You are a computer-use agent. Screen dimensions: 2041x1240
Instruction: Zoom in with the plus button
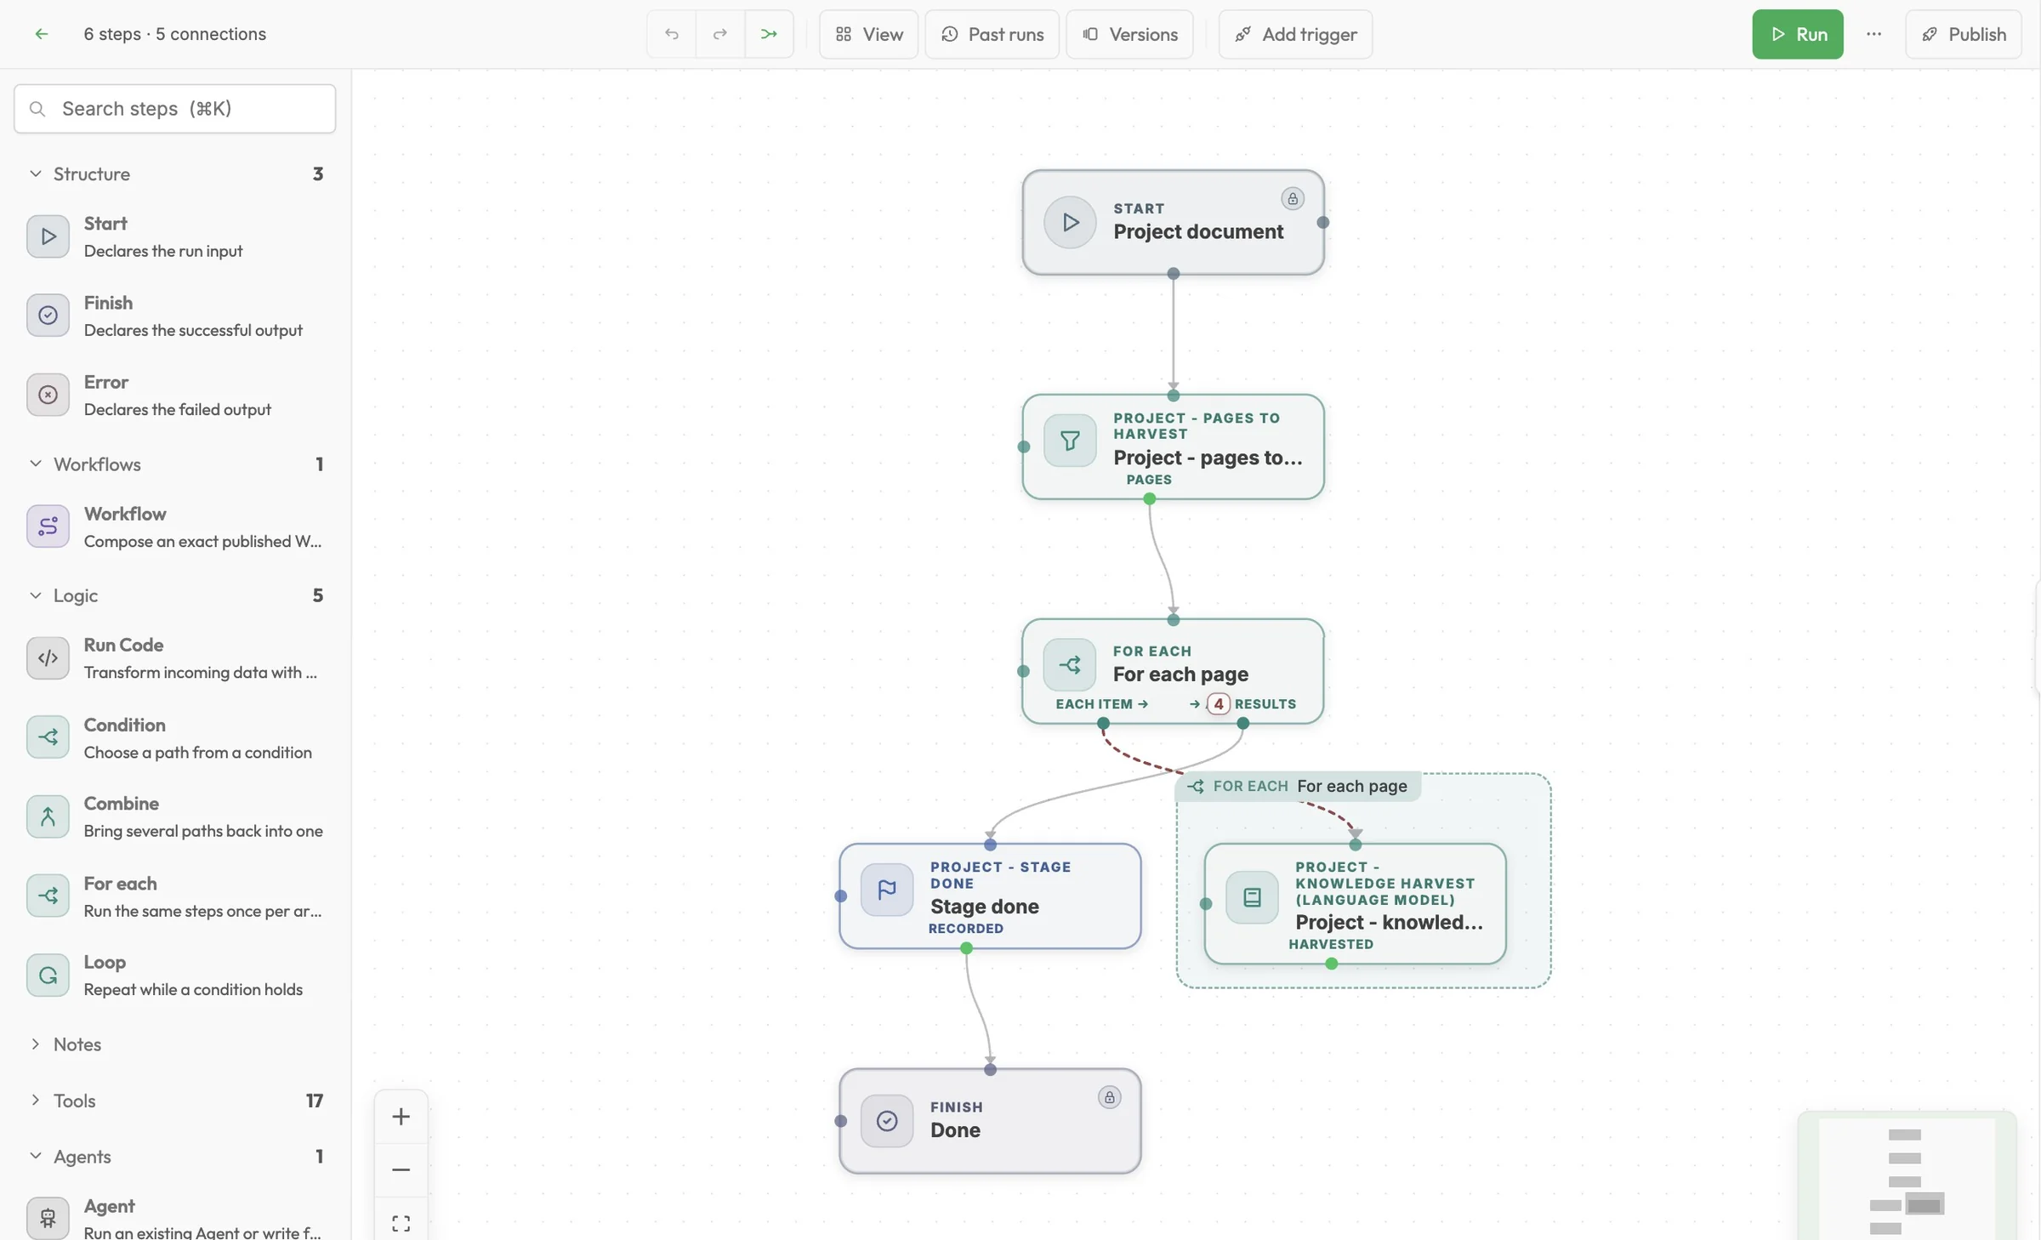(x=401, y=1116)
